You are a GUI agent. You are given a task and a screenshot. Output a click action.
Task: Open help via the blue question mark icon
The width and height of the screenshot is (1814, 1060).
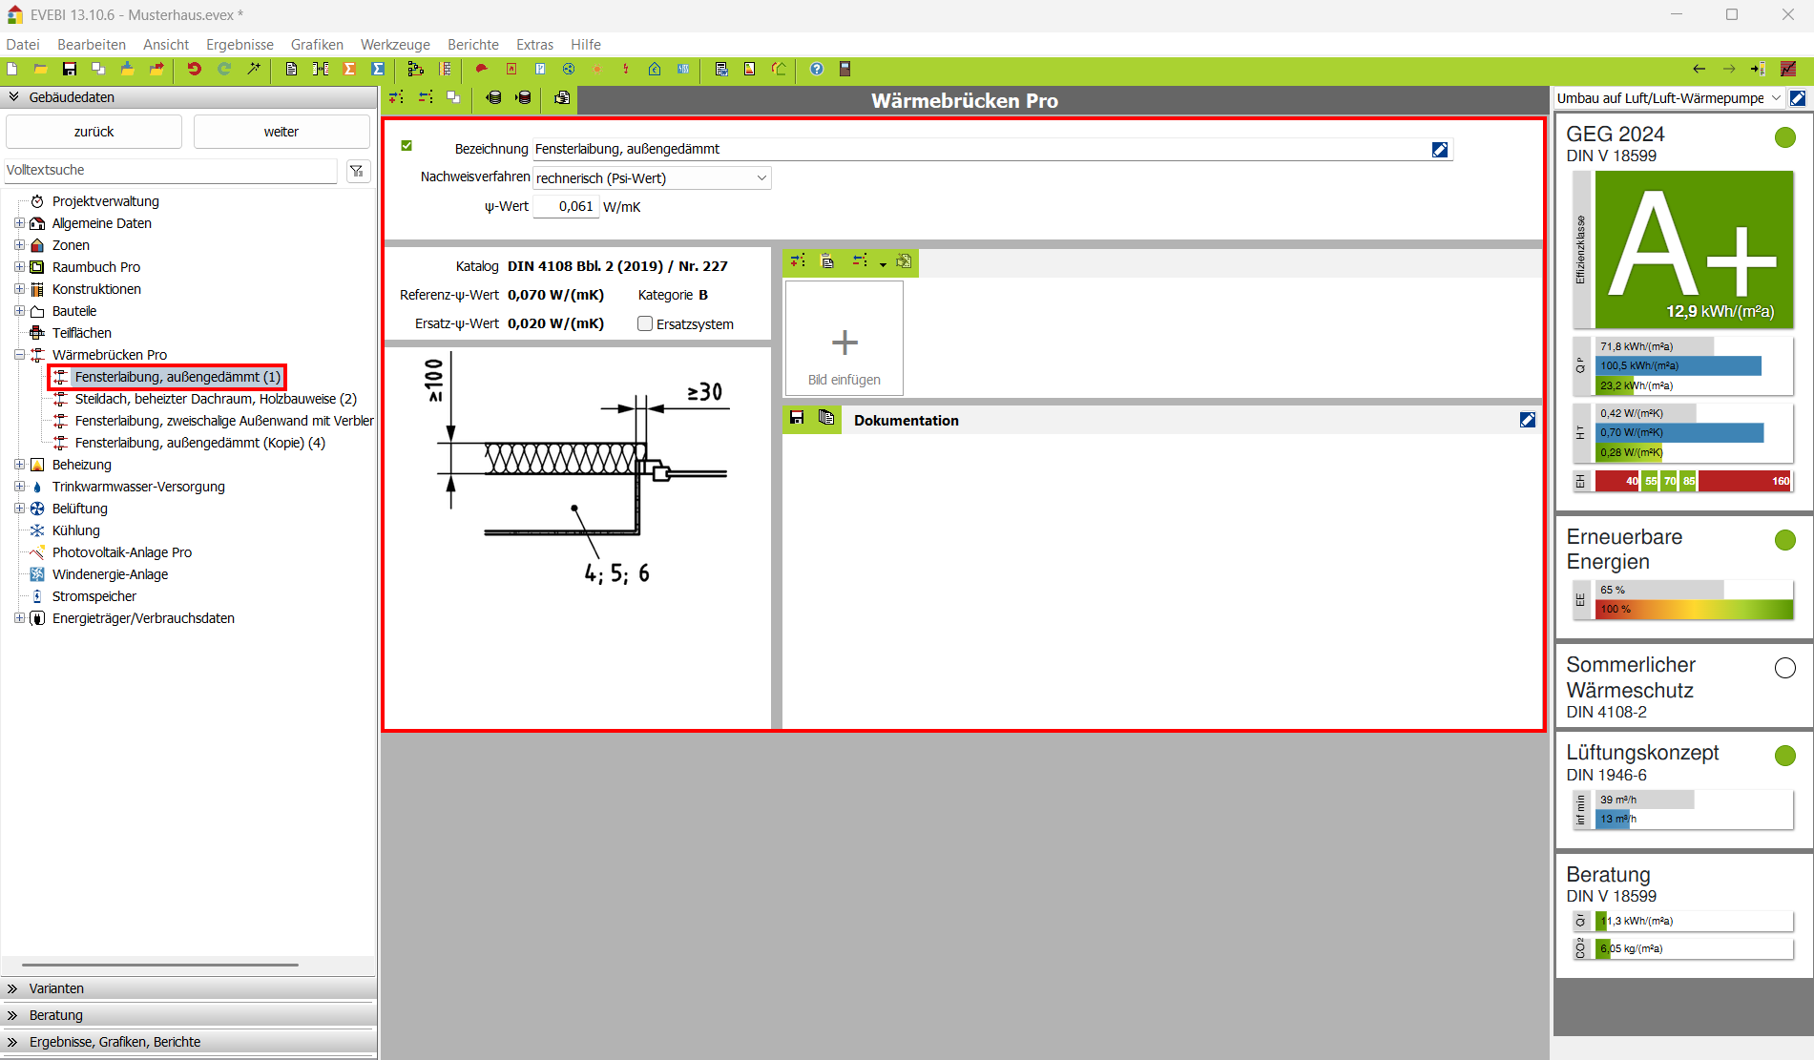click(x=817, y=69)
